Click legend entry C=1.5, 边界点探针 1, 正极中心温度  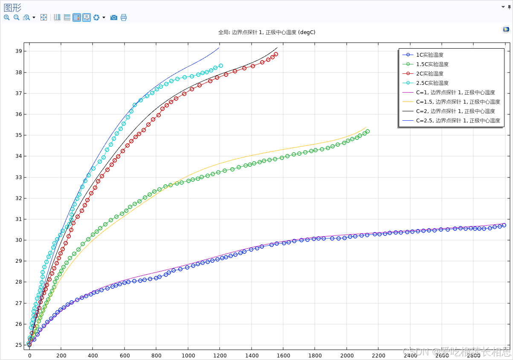click(x=458, y=102)
